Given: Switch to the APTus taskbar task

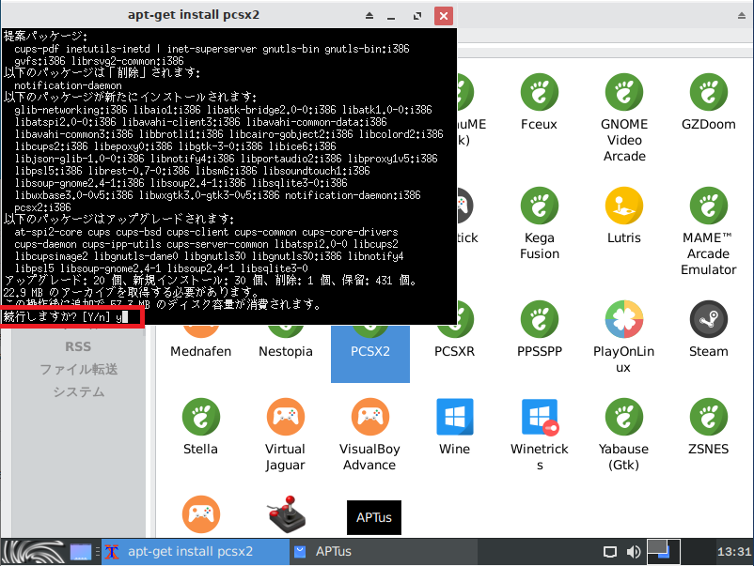Looking at the screenshot, I should pos(385,552).
